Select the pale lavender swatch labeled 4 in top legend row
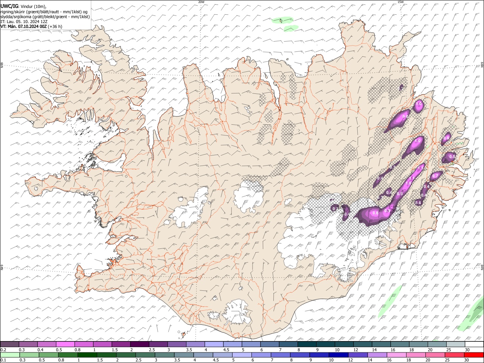 pyautogui.click(x=214, y=344)
